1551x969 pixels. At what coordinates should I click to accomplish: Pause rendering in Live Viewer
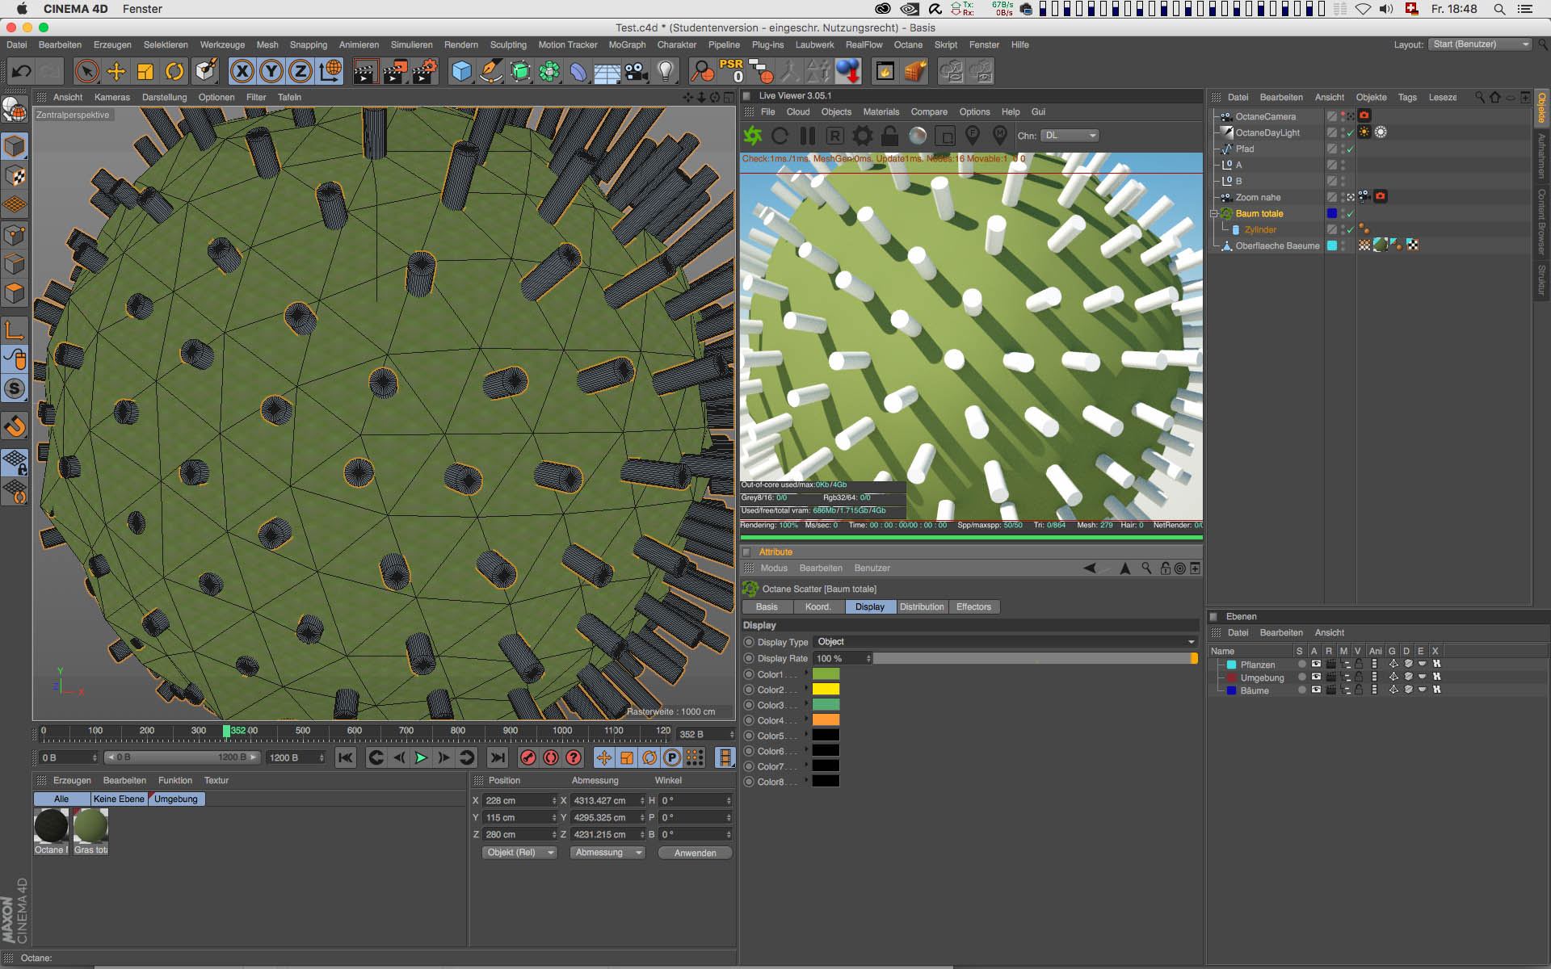coord(807,136)
